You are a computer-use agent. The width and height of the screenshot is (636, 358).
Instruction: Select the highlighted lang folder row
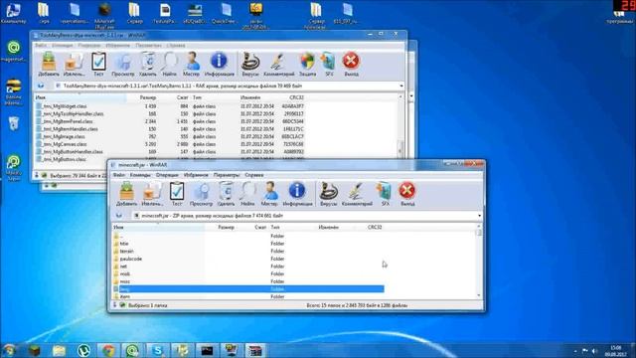248,289
